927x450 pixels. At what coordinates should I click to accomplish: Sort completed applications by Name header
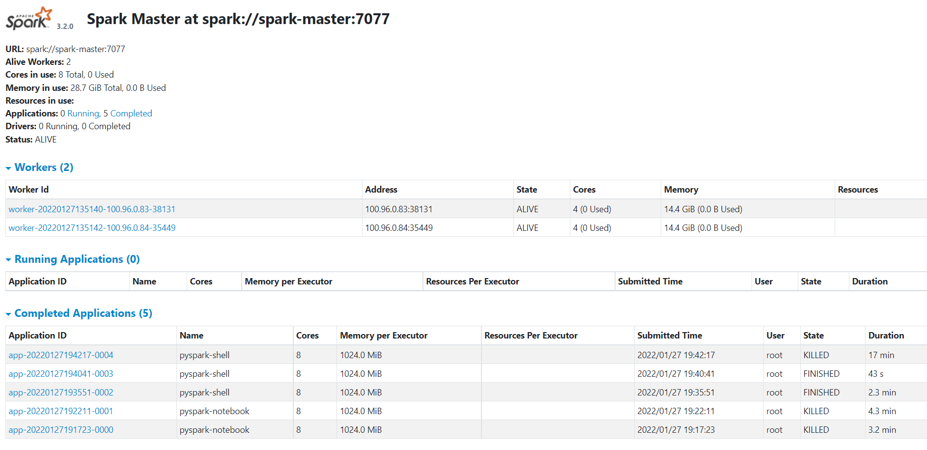point(192,336)
